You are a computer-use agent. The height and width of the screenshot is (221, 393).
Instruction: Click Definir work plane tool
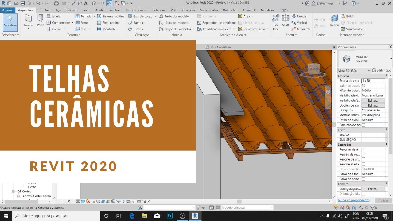click(x=334, y=21)
